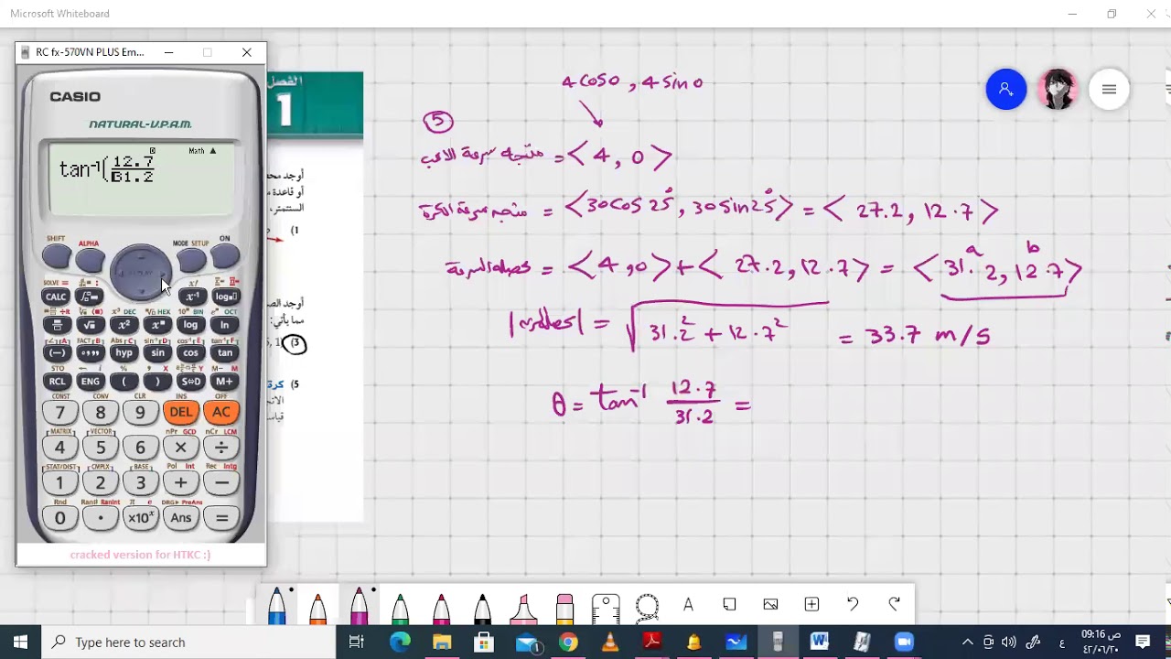Click the sin key on calculator
Image resolution: width=1171 pixels, height=659 pixels.
[x=157, y=352]
